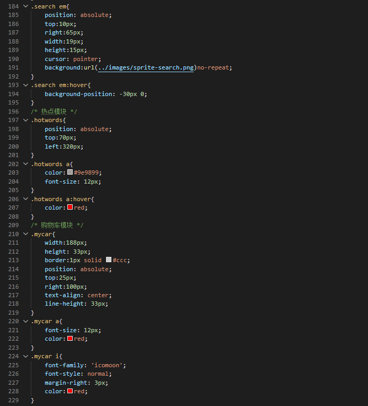The width and height of the screenshot is (368, 406).
Task: Collapse the .search em:hover rule fold arrow
Action: pyautogui.click(x=25, y=85)
